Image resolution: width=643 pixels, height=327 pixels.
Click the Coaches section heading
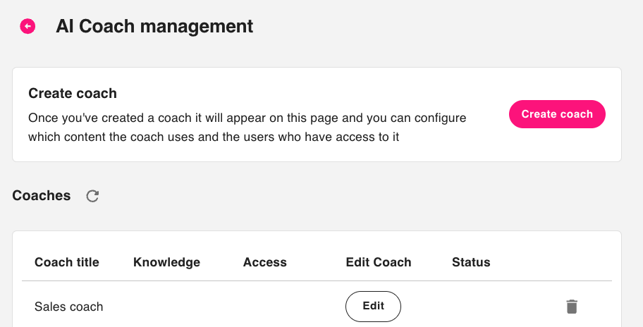click(42, 196)
